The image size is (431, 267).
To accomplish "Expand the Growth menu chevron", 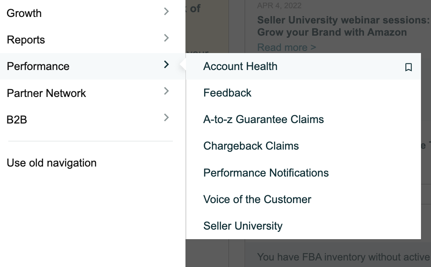I will pyautogui.click(x=166, y=12).
